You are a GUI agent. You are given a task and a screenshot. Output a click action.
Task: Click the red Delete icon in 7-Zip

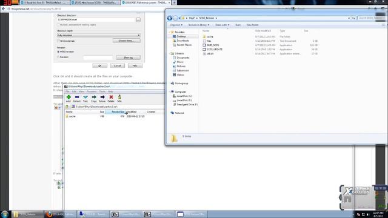click(x=111, y=97)
